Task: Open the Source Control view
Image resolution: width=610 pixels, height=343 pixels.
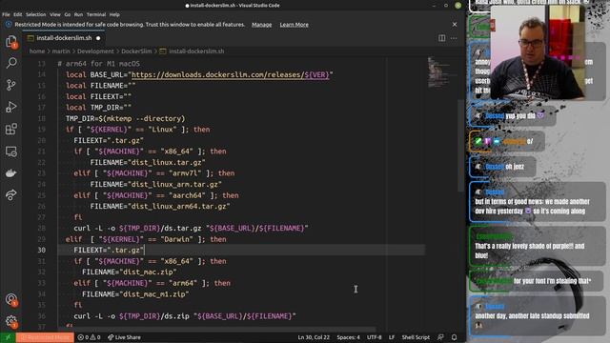Action: pos(10,85)
